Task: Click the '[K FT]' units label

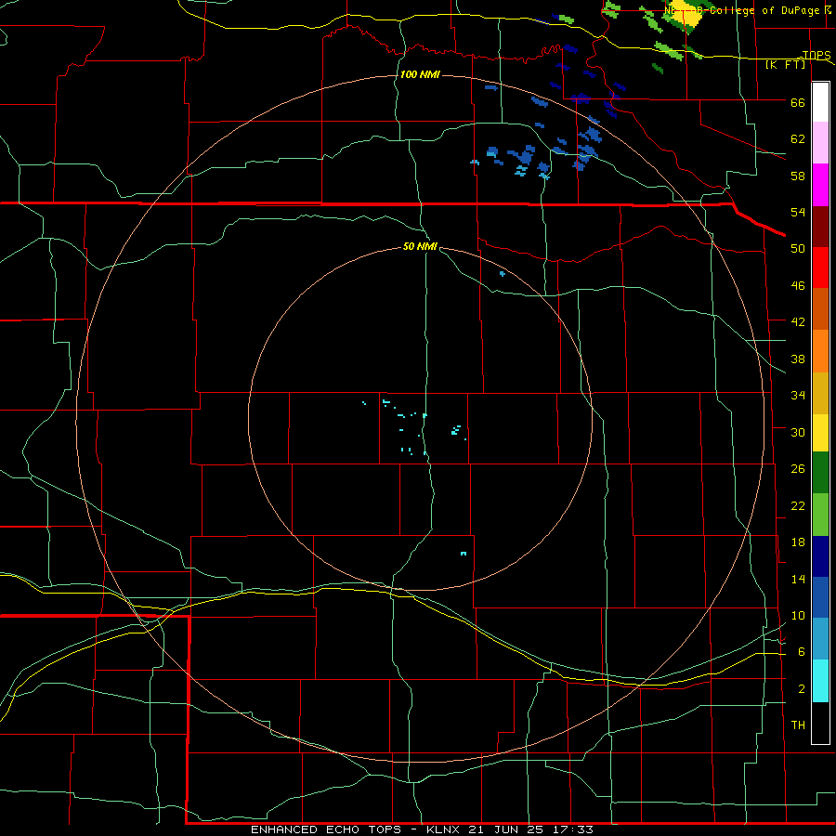Action: [x=786, y=64]
